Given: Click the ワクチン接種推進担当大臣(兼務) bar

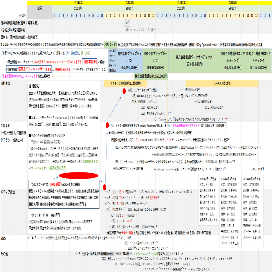Looking at the screenshot, I should click(x=125, y=83).
